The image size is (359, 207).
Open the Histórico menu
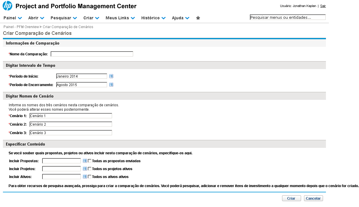153,18
